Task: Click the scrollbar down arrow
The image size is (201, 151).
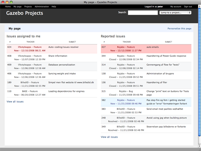Action: pos(199,146)
